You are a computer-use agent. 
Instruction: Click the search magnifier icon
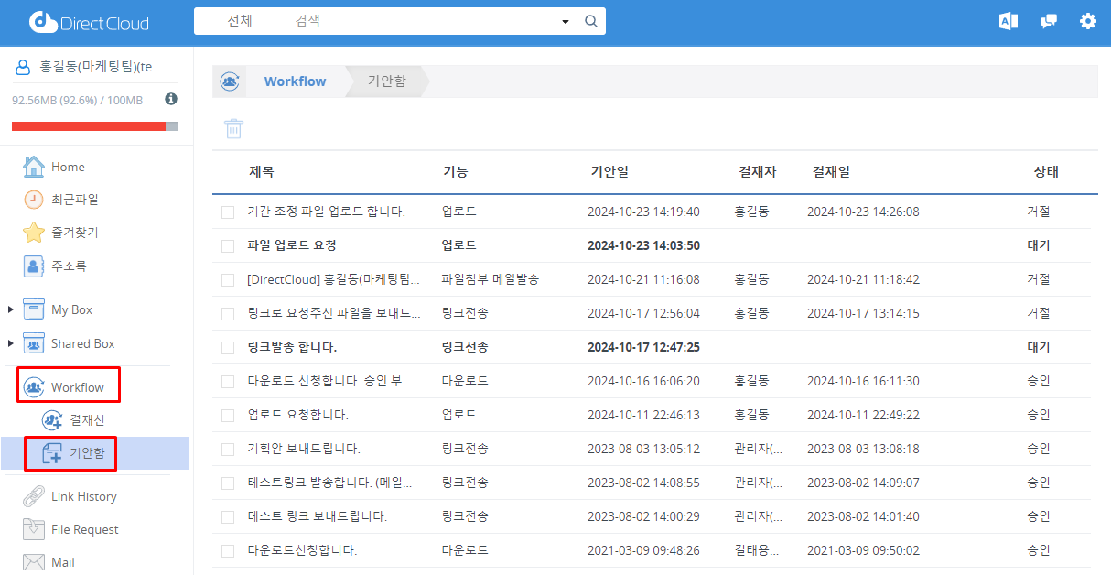click(591, 21)
